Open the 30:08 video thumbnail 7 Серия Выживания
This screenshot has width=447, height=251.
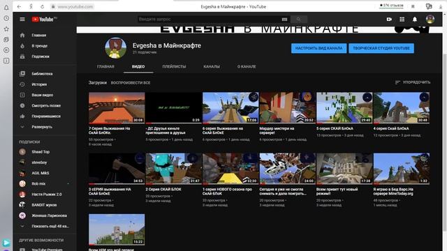point(117,108)
